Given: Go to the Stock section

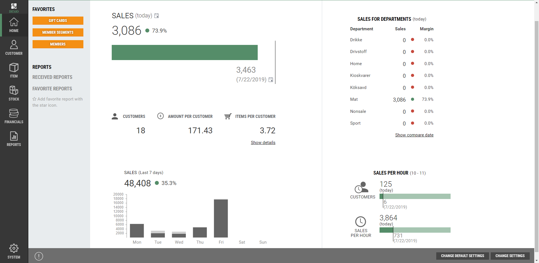Looking at the screenshot, I should 14,93.
